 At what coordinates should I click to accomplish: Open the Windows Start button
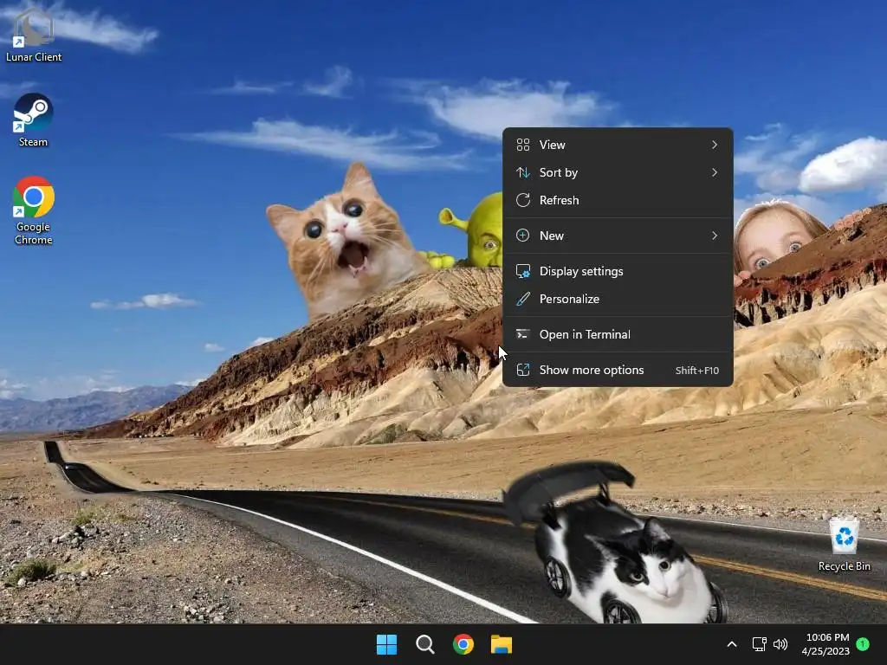click(x=387, y=644)
